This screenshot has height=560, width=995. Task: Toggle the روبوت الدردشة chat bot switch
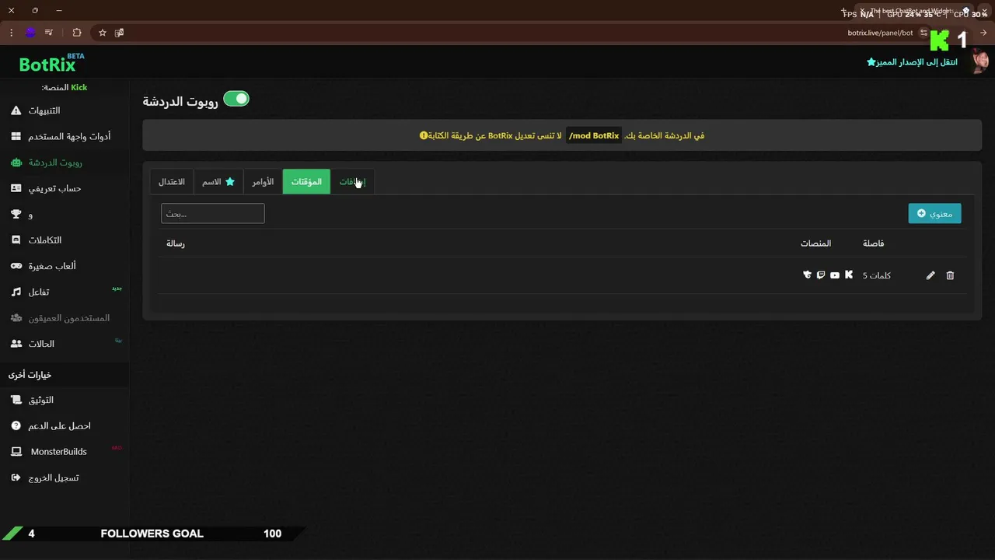236,99
